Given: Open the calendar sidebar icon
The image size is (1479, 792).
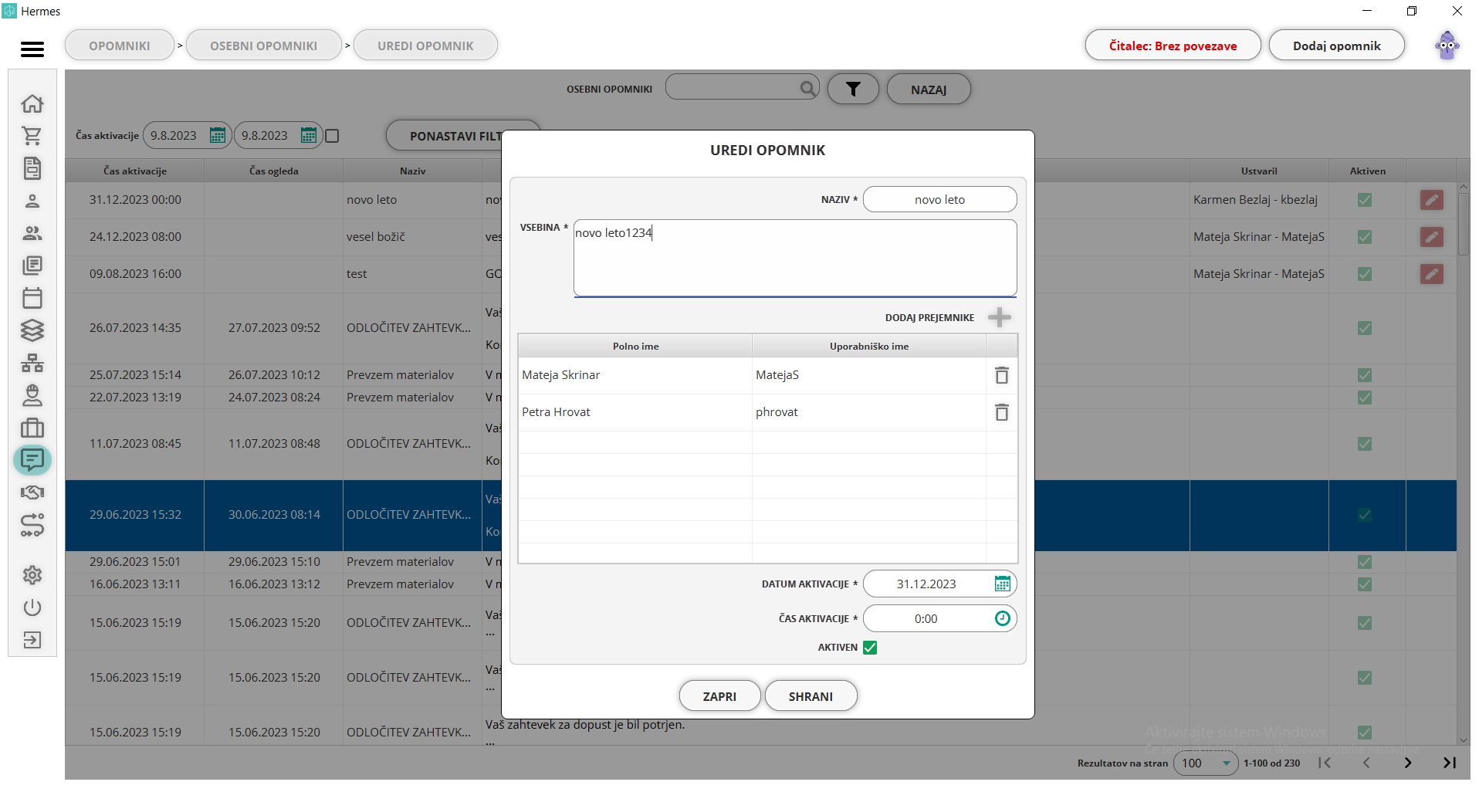Looking at the screenshot, I should 32,298.
